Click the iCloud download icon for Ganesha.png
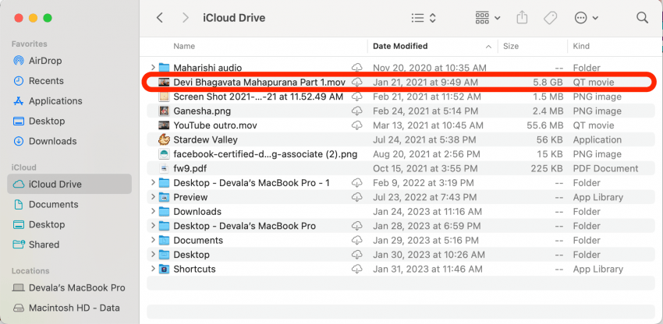Viewport: 663px width, 324px height. click(x=357, y=111)
